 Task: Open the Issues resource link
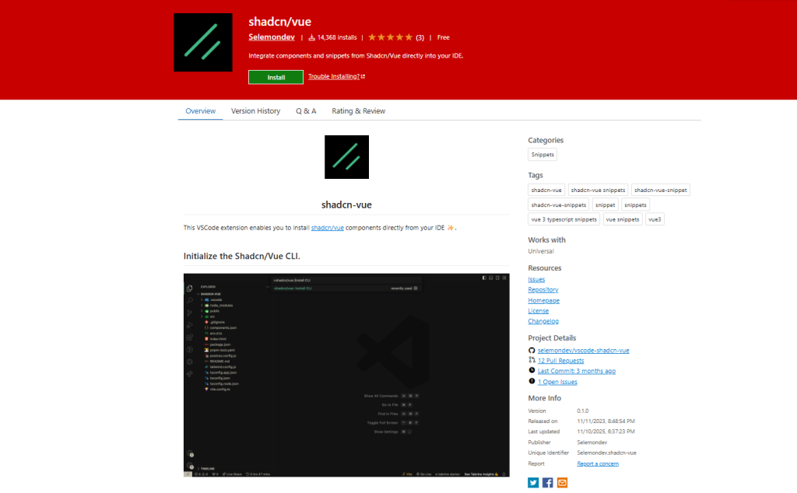coord(536,279)
